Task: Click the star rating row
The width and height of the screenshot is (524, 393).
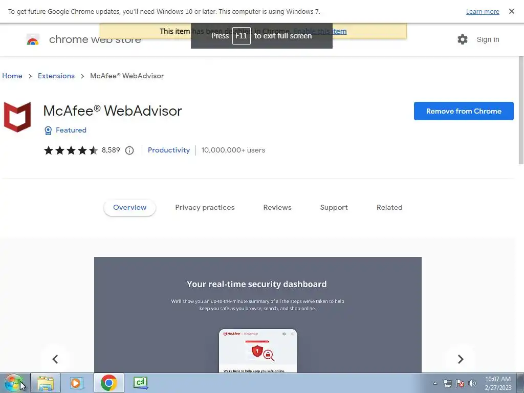Action: click(x=71, y=150)
